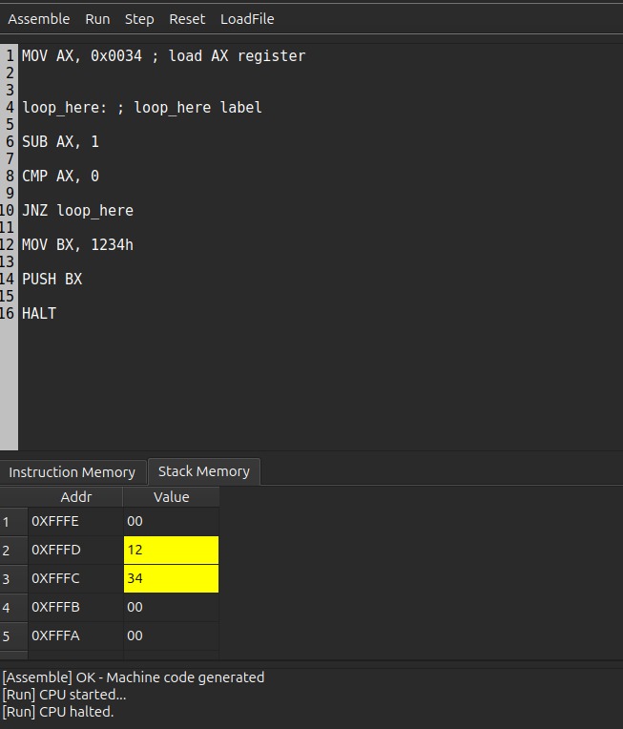Click the HALT instruction line
This screenshot has width=623, height=729.
coord(39,314)
